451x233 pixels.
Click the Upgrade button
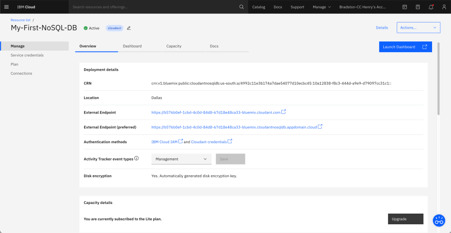pos(405,219)
